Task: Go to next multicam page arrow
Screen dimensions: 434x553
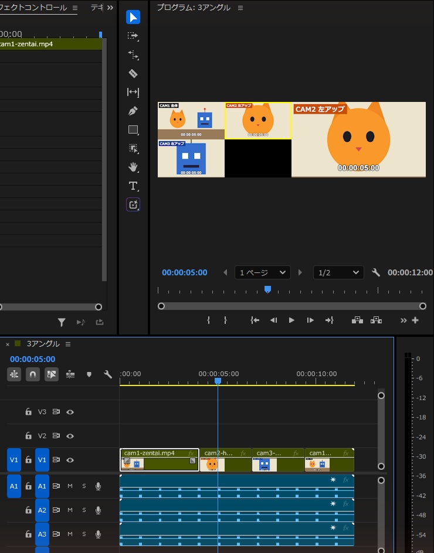Action: 300,272
